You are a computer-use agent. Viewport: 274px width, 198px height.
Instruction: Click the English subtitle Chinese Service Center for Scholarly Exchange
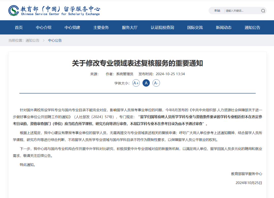tap(60, 14)
